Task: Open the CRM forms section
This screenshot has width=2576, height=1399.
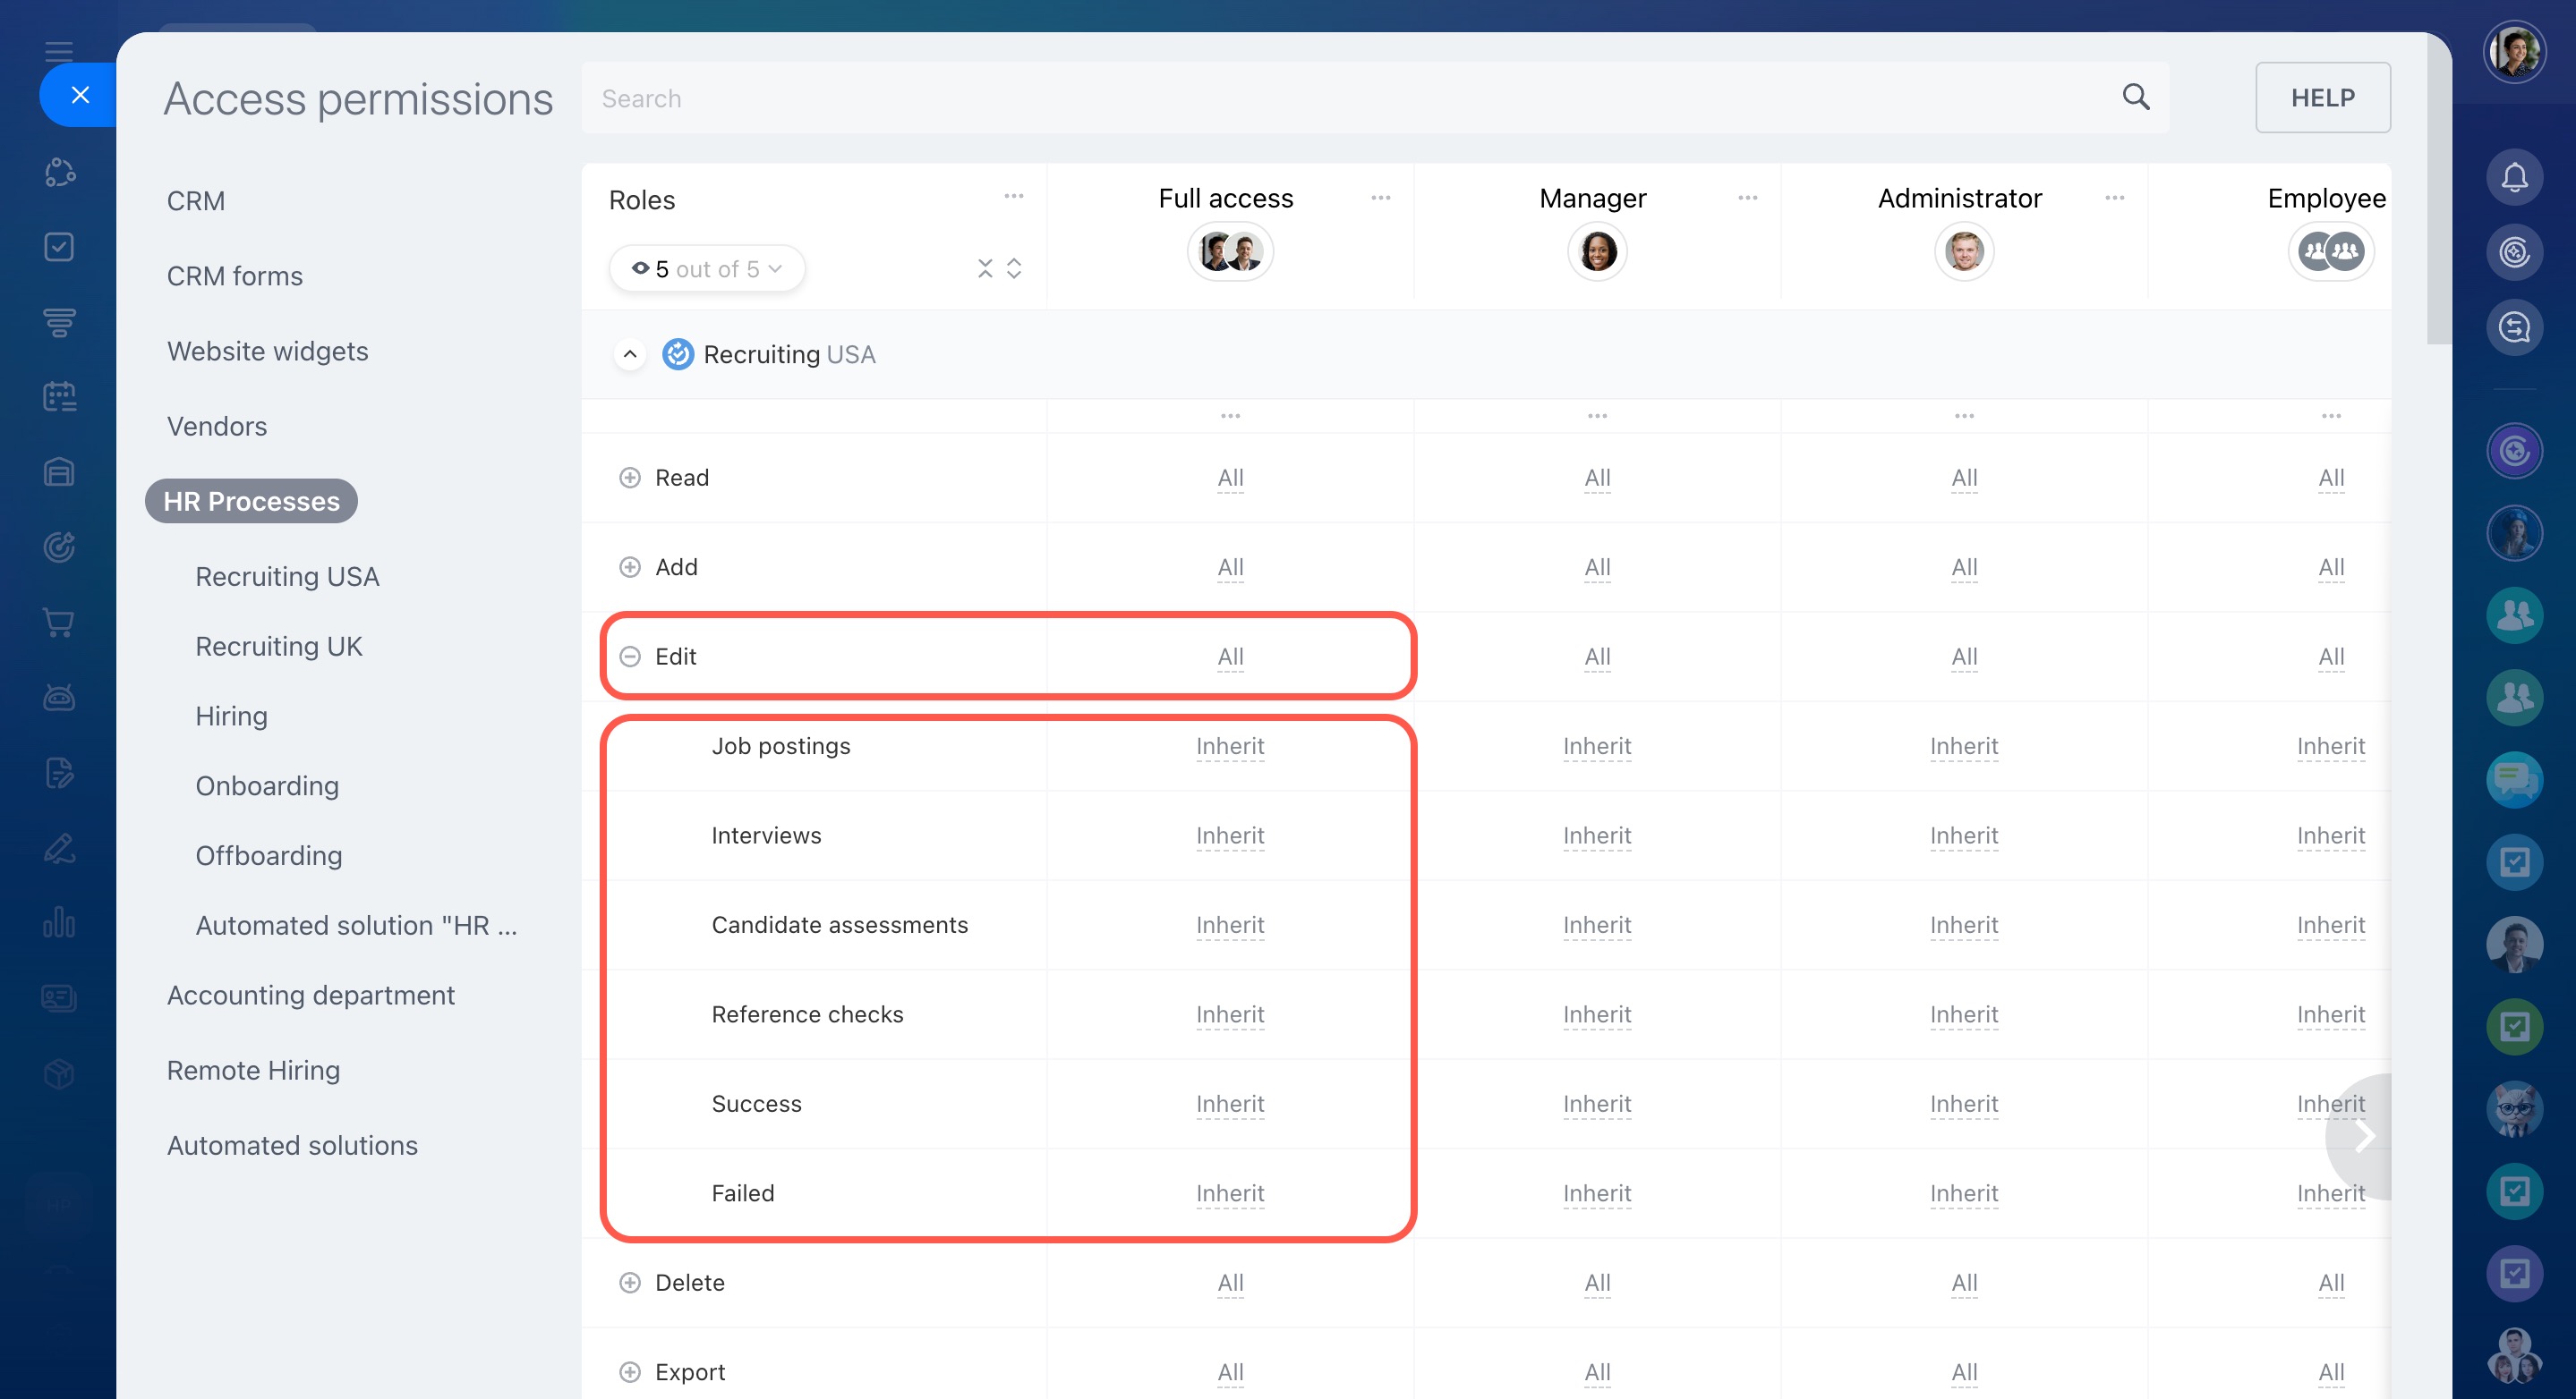Action: [234, 276]
